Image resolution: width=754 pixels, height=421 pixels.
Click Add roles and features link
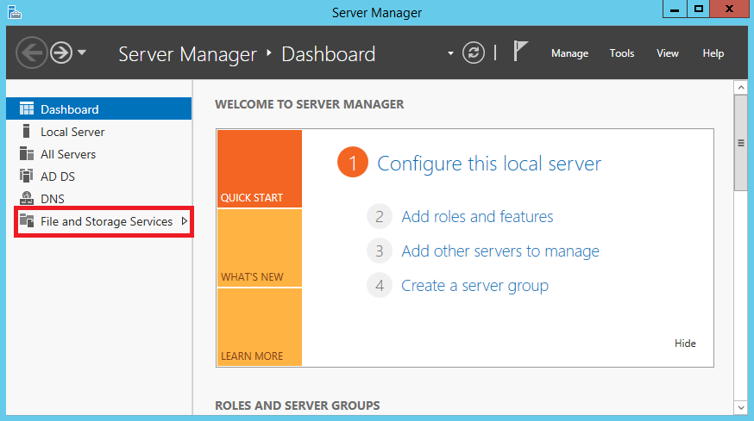click(477, 217)
